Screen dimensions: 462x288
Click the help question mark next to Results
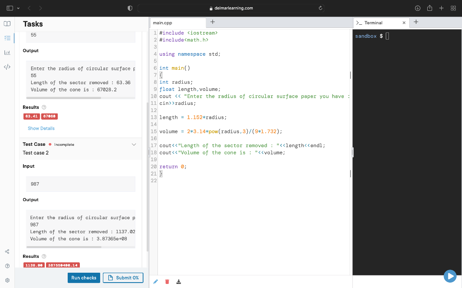44,107
